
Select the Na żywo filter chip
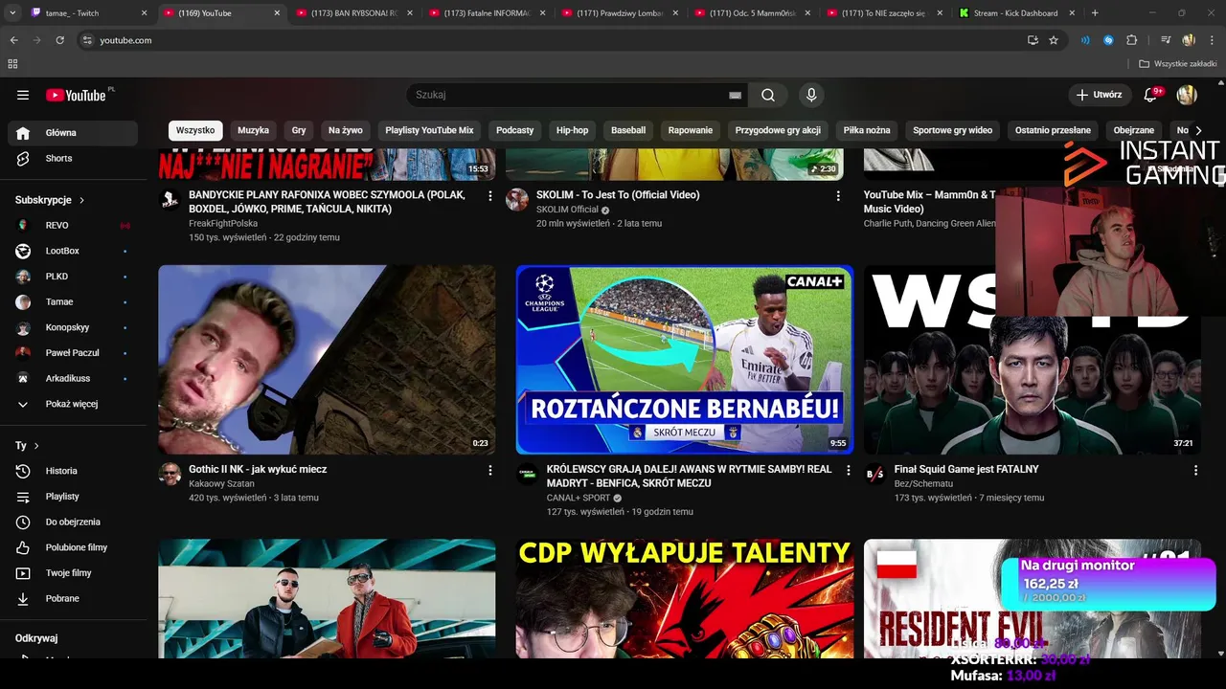point(346,130)
